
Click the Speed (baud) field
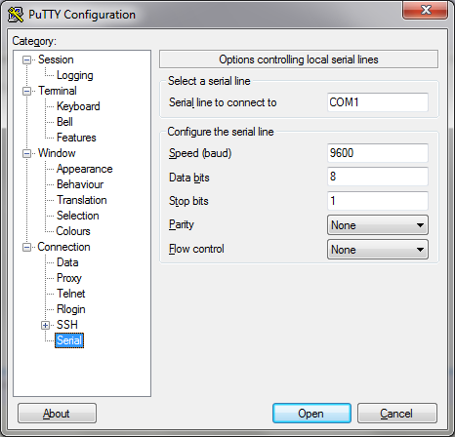(x=378, y=153)
